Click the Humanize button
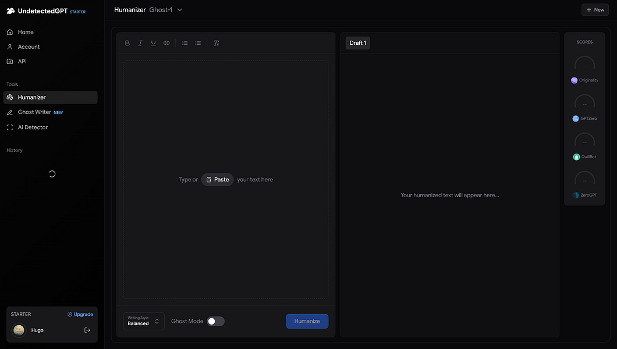Screen dimensions: 617x349 coord(307,321)
